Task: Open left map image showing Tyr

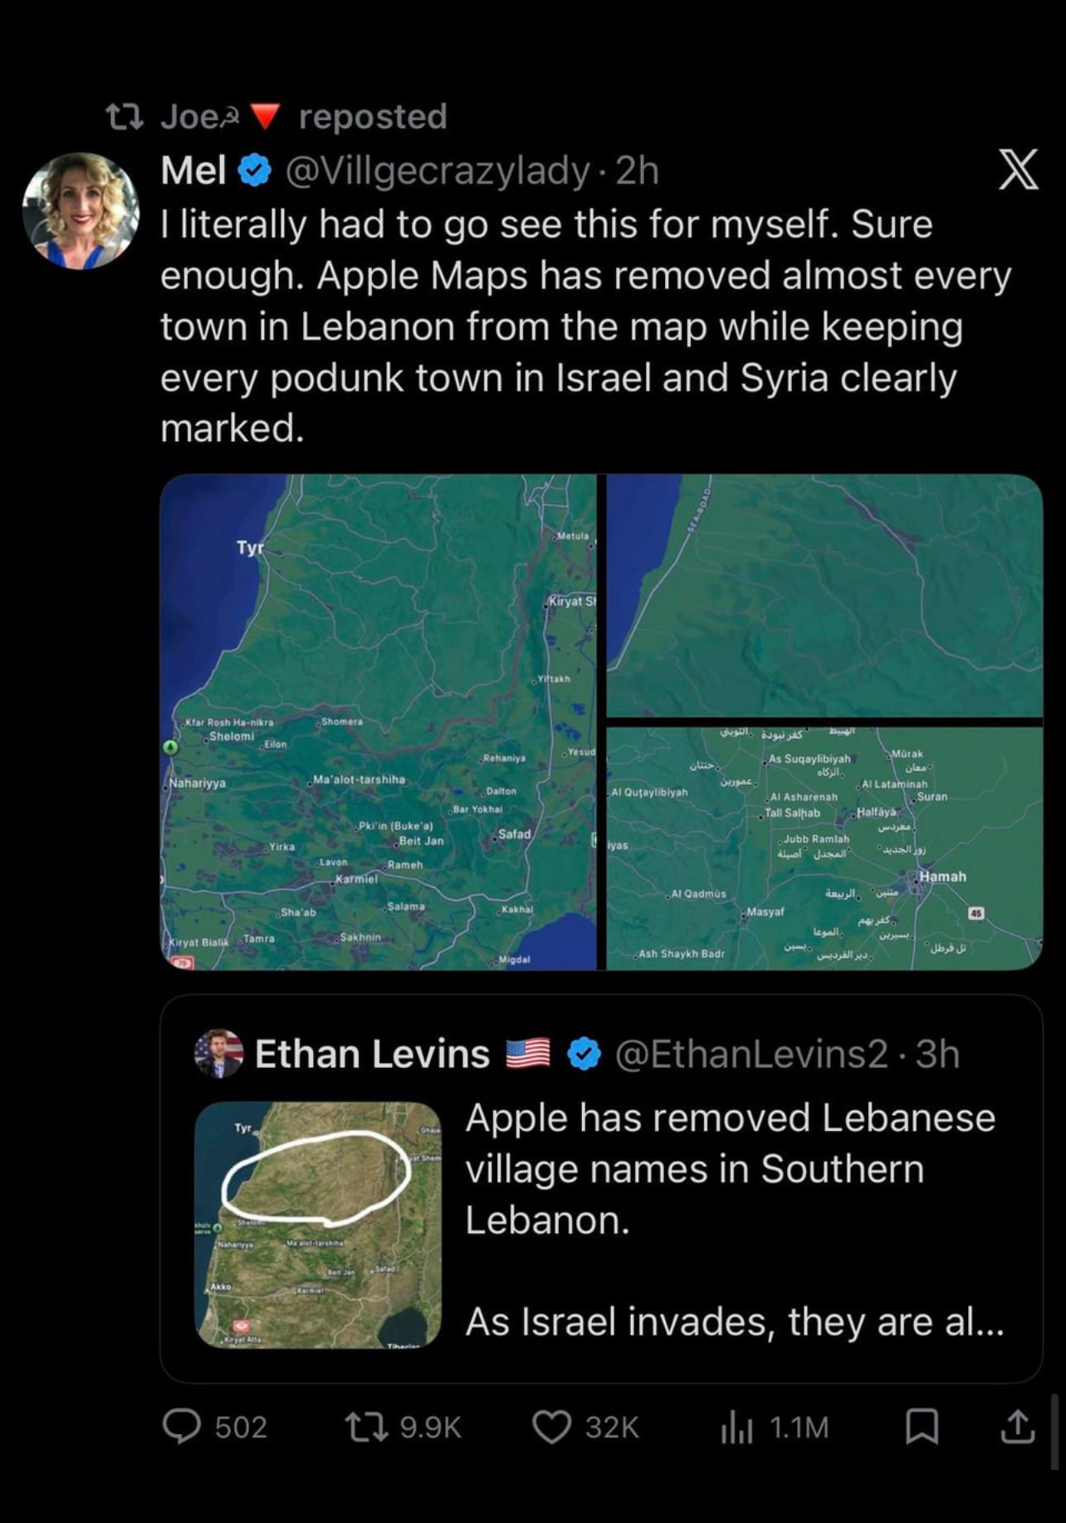Action: point(378,722)
